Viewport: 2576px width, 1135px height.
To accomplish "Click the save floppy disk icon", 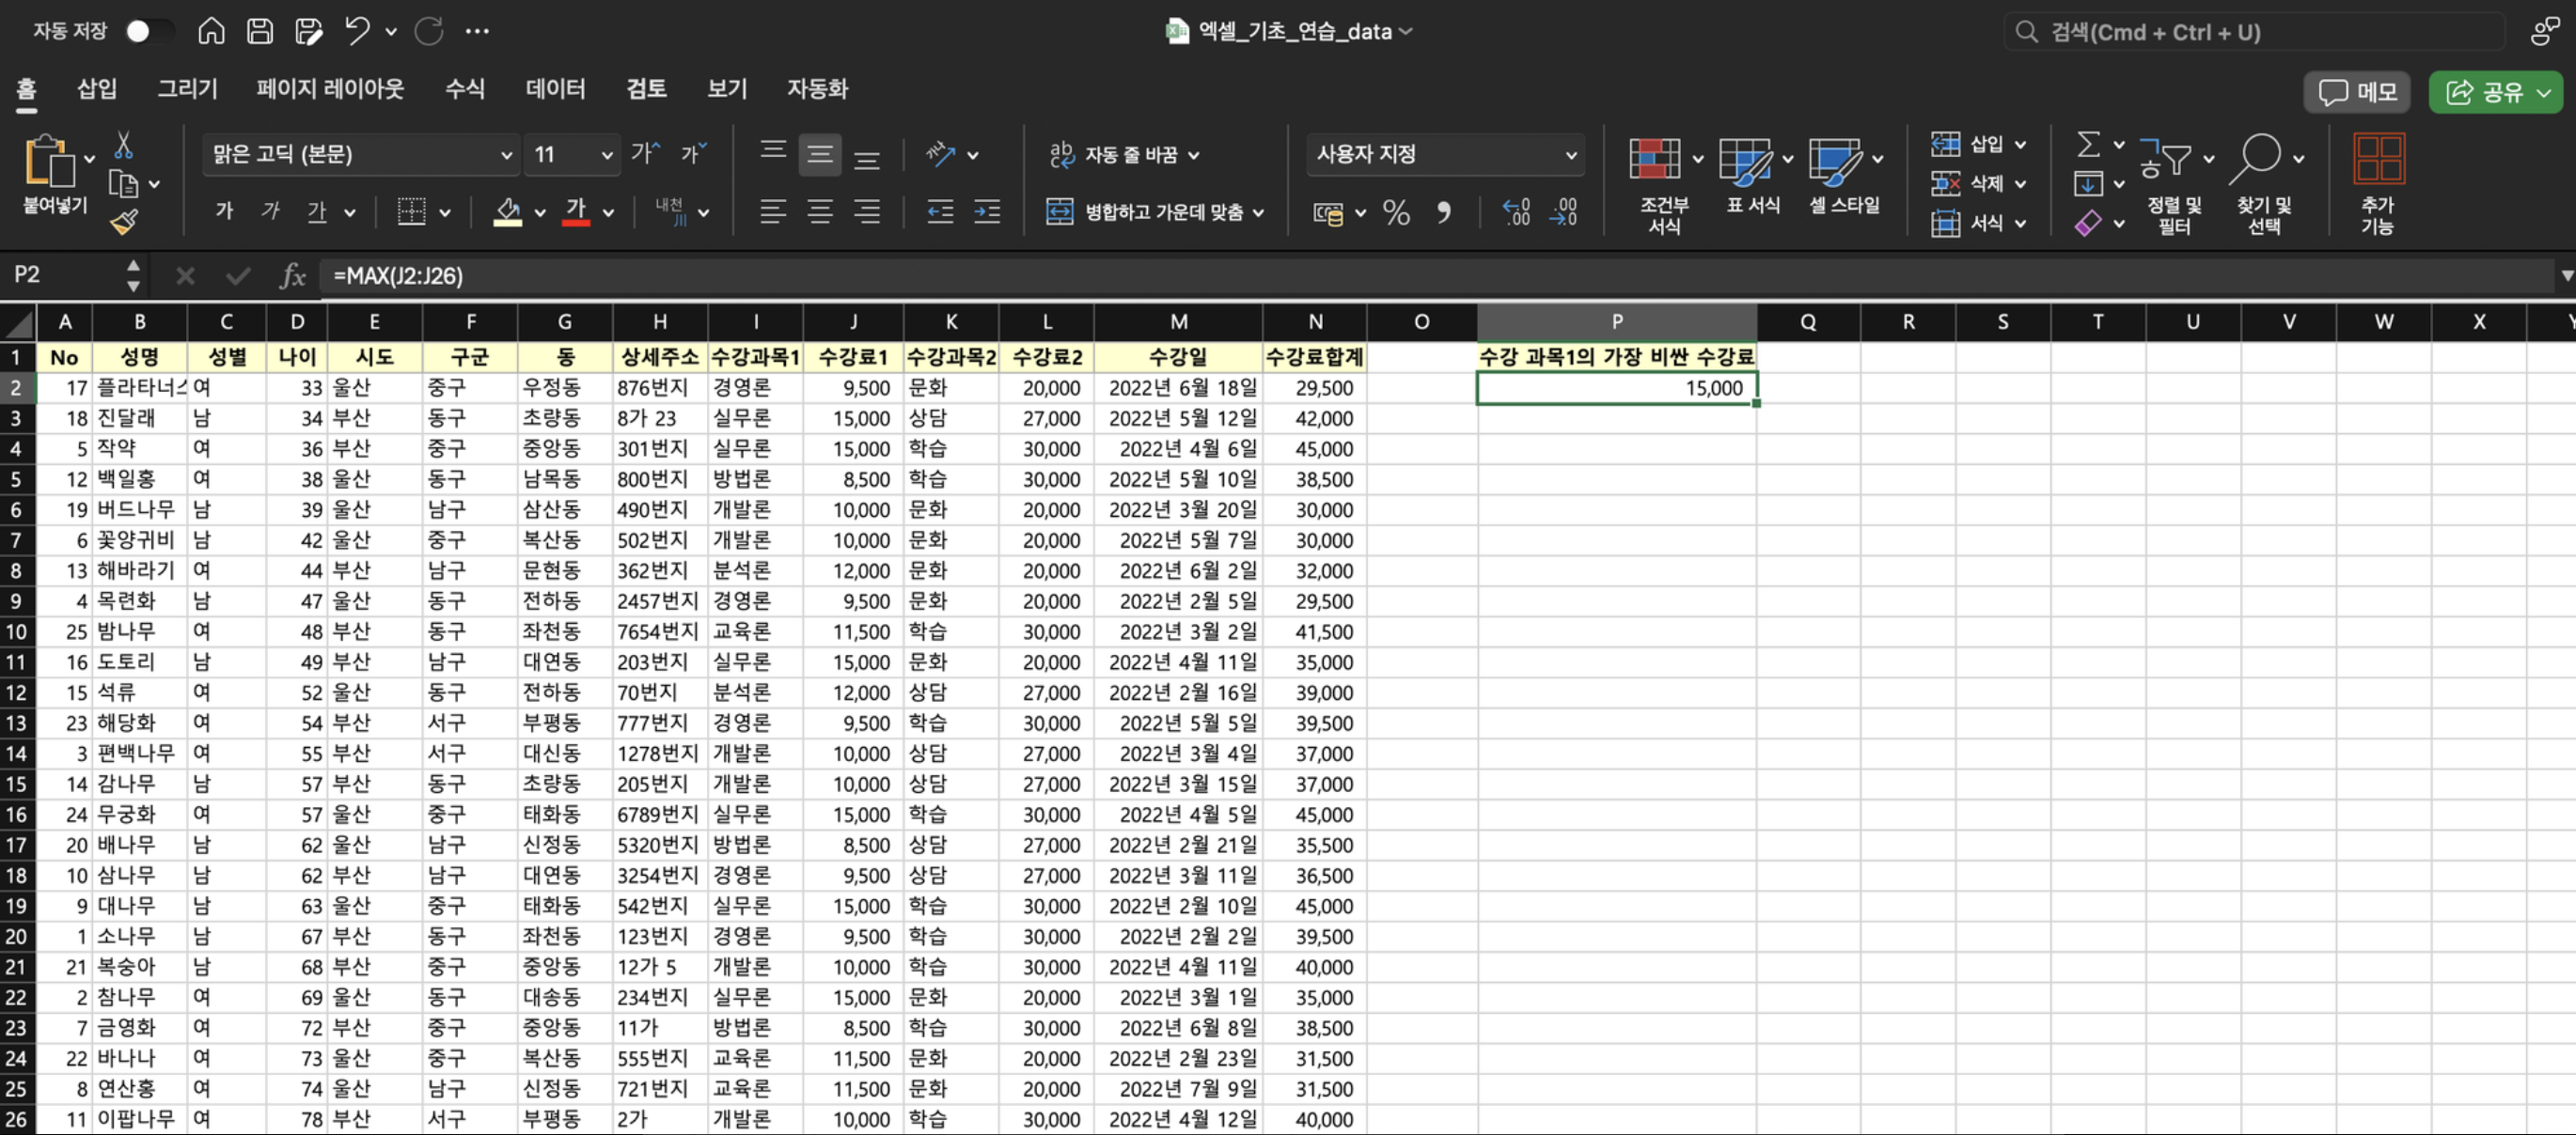I will (260, 31).
